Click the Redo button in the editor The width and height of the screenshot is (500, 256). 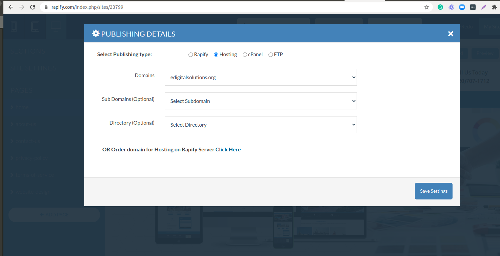(467, 27)
